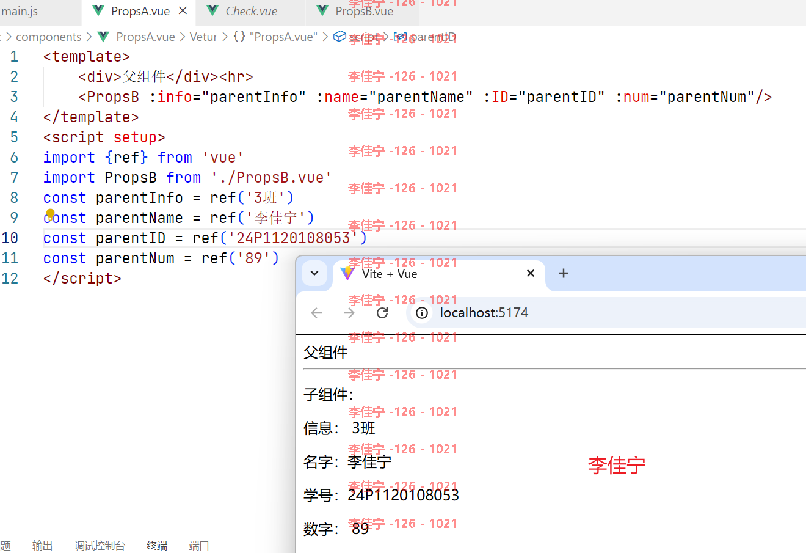Image resolution: width=806 pixels, height=553 pixels.
Task: Click the :num="parentNum" attribute in template
Action: click(x=684, y=97)
